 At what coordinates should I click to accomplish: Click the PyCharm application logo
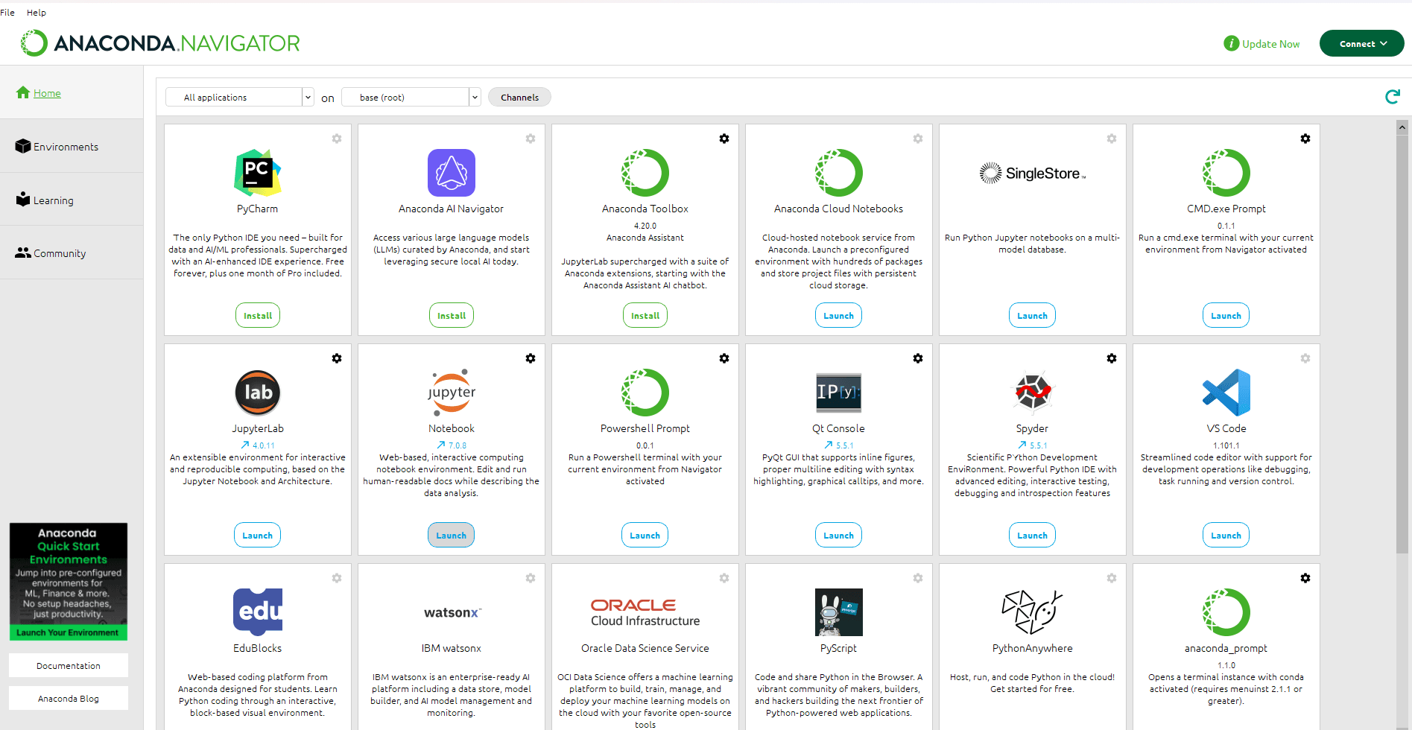coord(258,173)
